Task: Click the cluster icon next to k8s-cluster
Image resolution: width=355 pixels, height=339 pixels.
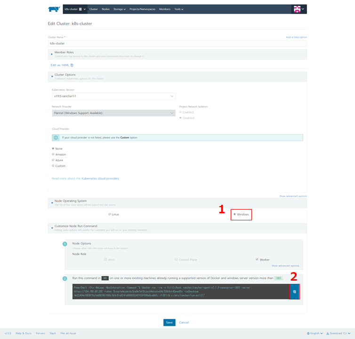Action: tap(80, 9)
